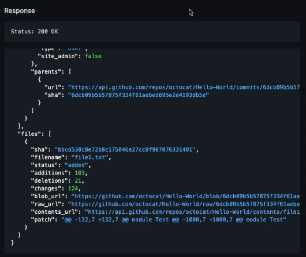Open the blob_url github link
The width and height of the screenshot is (306, 257).
[185, 196]
